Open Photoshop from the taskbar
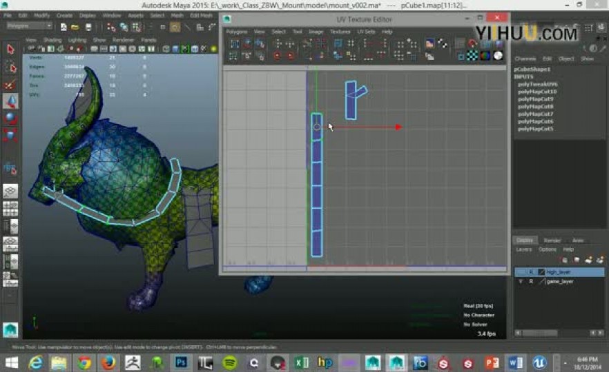The image size is (609, 372). point(181,362)
